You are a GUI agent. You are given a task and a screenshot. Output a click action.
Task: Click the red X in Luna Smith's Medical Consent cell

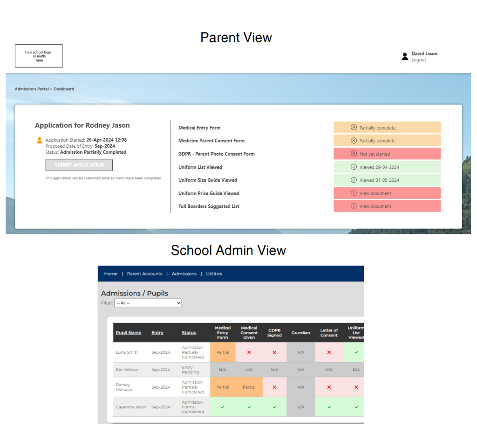(249, 352)
